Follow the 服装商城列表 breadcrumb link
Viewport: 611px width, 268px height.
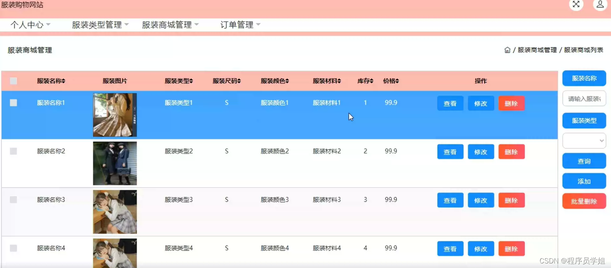[x=583, y=50]
